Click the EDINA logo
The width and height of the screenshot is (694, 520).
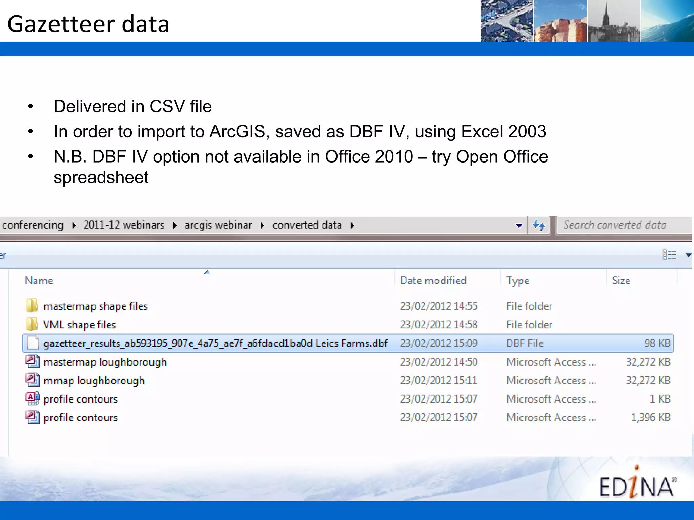638,482
